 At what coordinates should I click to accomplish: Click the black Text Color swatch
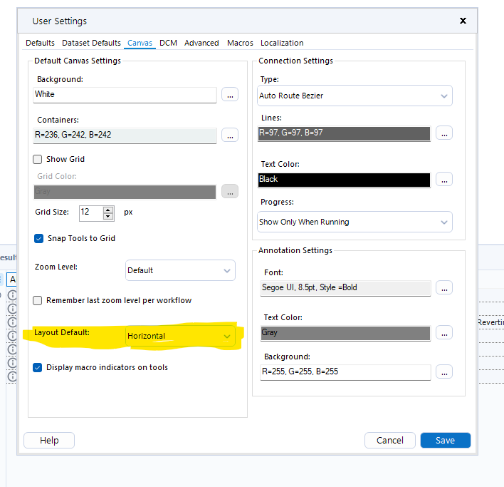pos(345,180)
